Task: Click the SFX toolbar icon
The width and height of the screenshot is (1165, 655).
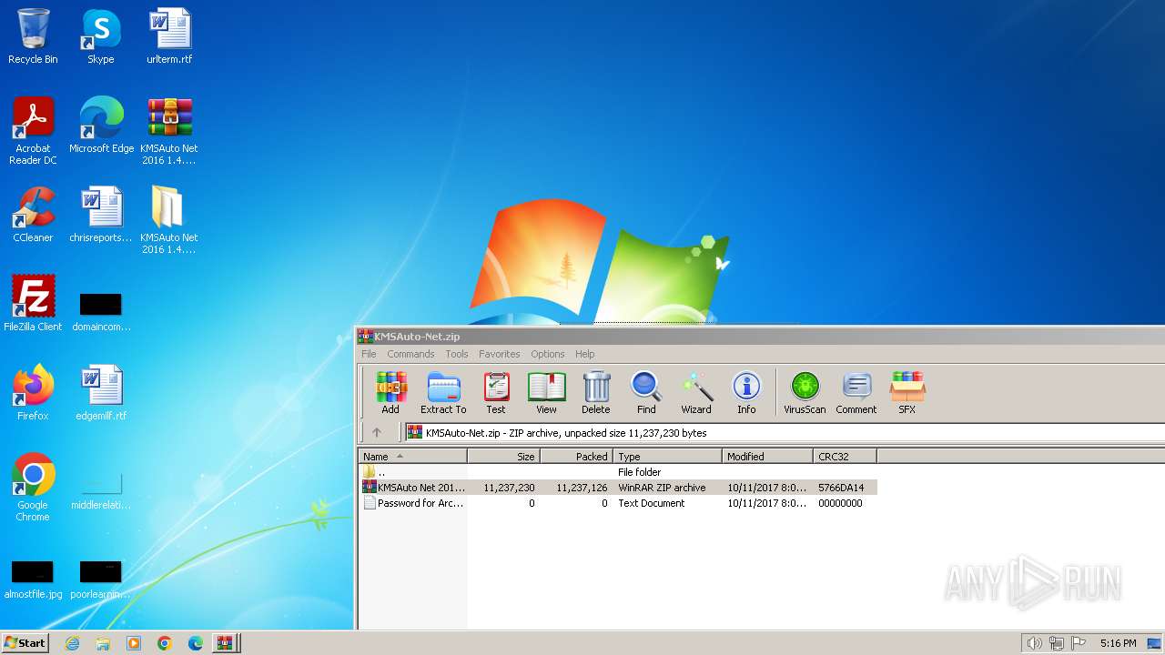Action: 907,393
